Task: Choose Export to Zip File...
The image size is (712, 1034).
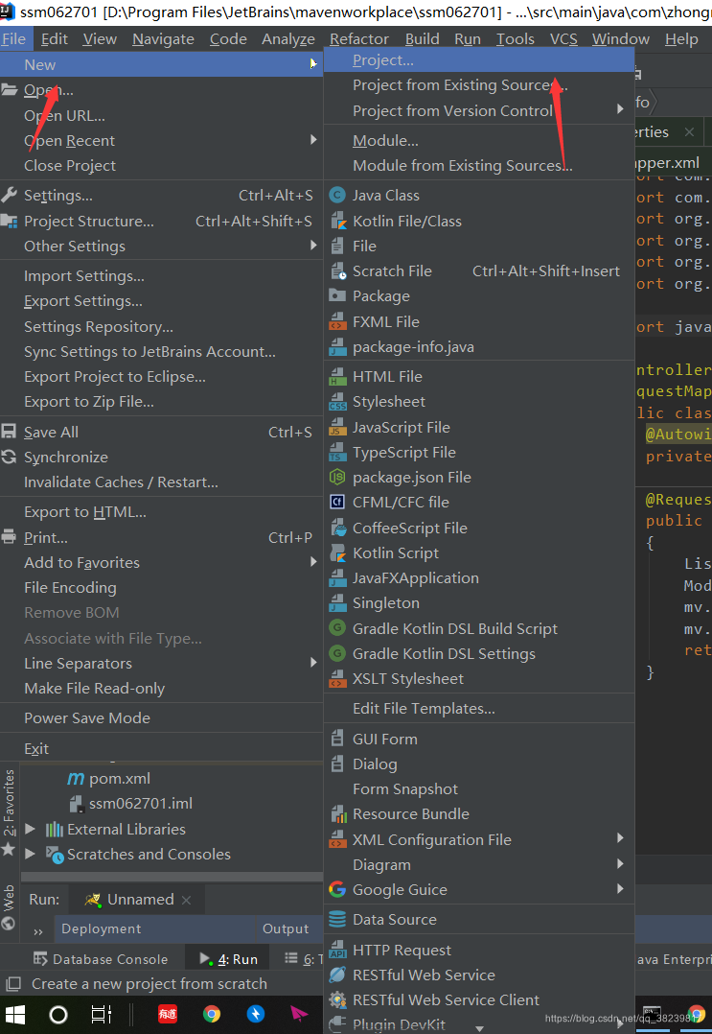Action: coord(161,402)
